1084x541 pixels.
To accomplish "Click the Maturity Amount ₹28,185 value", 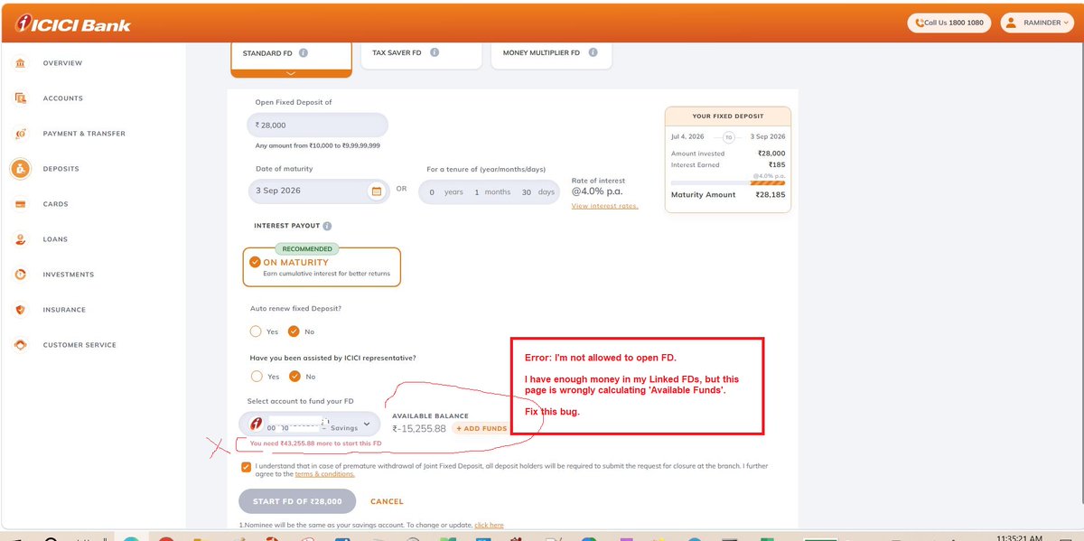I will 771,194.
